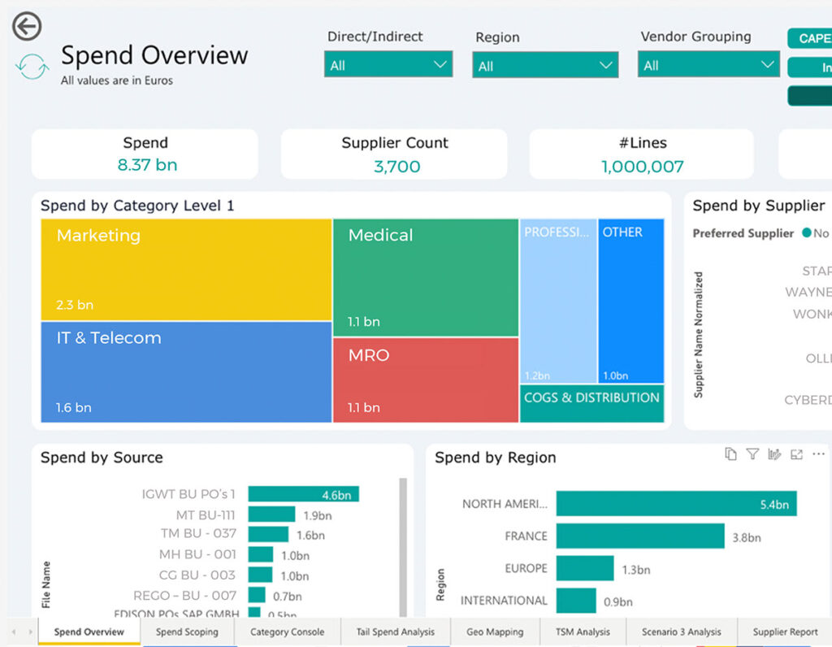
Task: Click the back arrow in top-left corner
Action: click(x=27, y=26)
